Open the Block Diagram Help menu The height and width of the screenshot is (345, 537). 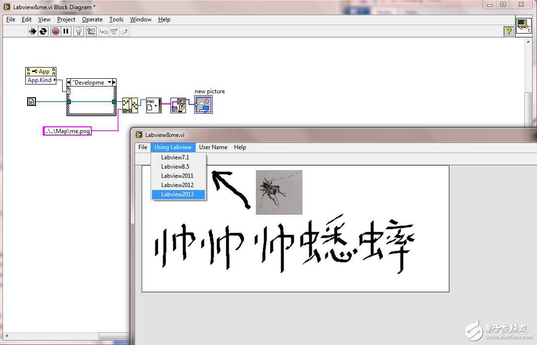pyautogui.click(x=164, y=19)
